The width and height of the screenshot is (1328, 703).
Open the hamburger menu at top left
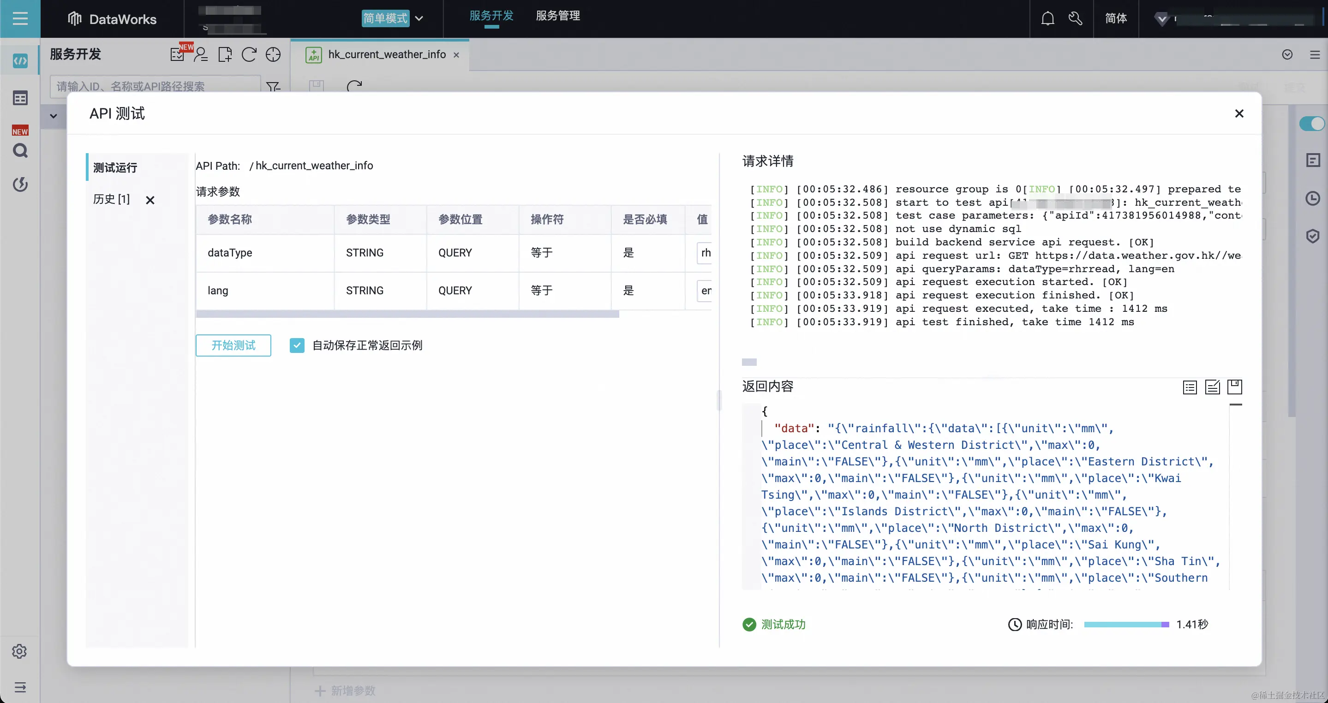coord(20,18)
